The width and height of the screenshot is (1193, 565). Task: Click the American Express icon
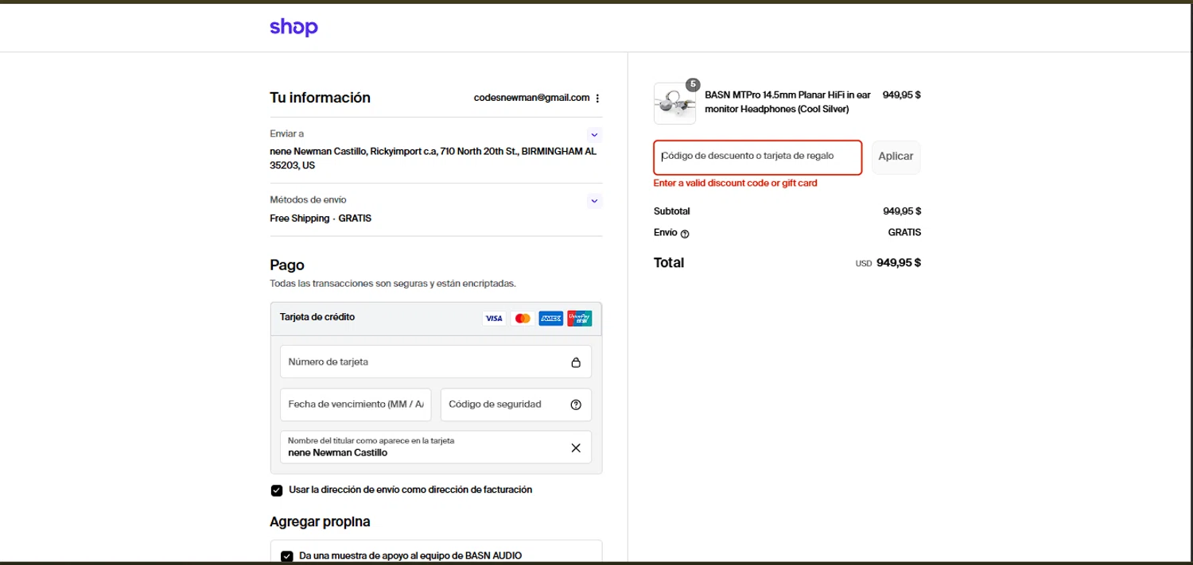tap(550, 318)
